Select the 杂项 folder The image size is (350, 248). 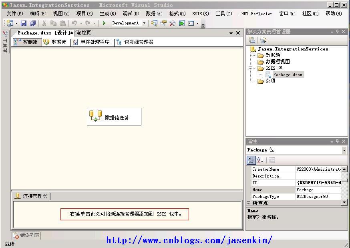(x=267, y=81)
